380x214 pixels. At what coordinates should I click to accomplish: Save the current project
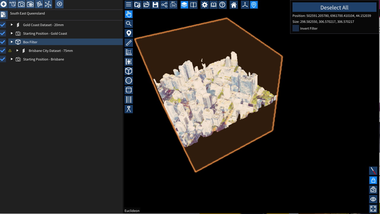click(x=155, y=4)
